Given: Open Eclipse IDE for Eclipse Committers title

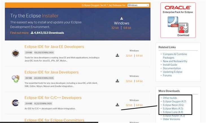Looking at the screenshot, I should point(54,120).
